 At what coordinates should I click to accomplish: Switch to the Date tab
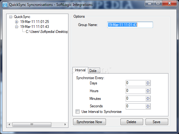94,70
